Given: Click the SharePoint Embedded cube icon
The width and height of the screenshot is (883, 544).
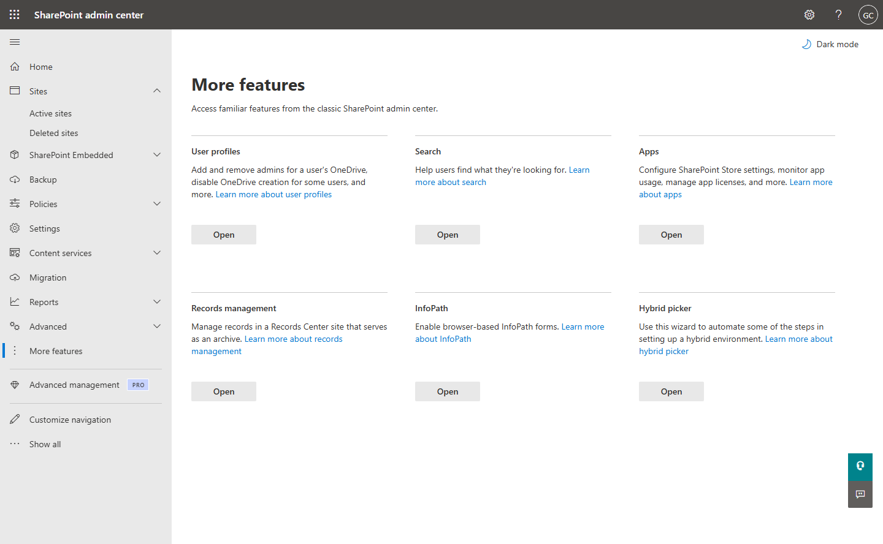Looking at the screenshot, I should (x=15, y=154).
